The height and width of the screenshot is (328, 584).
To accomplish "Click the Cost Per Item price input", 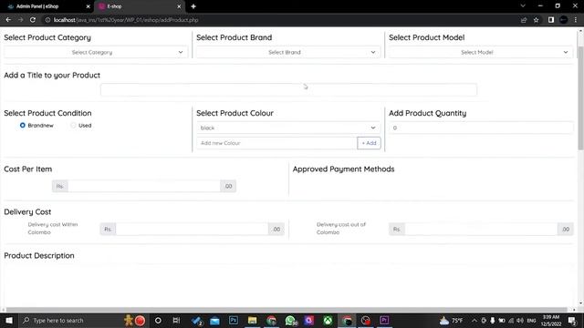I will [x=144, y=186].
